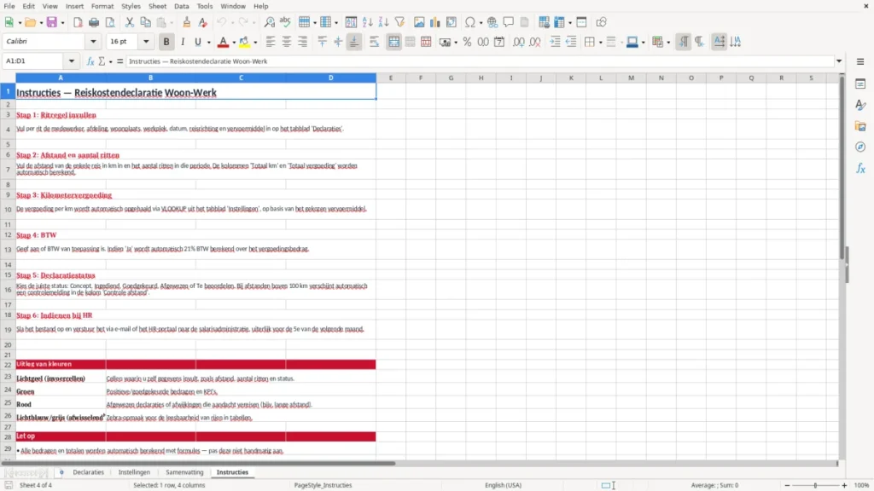Clear direct formatting
This screenshot has height=491, width=874.
point(203,22)
